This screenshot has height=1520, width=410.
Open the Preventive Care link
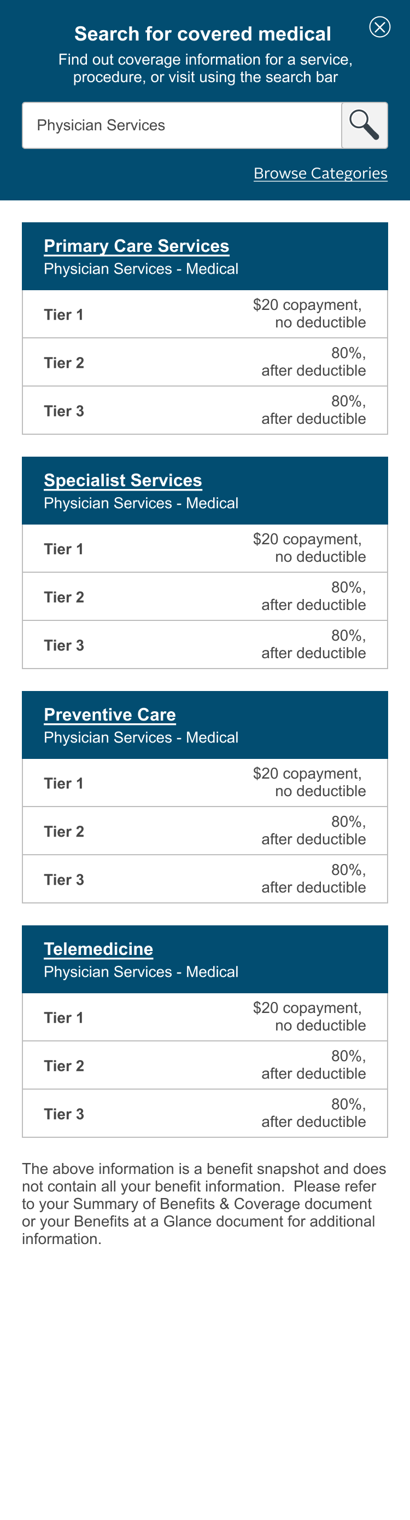[109, 715]
